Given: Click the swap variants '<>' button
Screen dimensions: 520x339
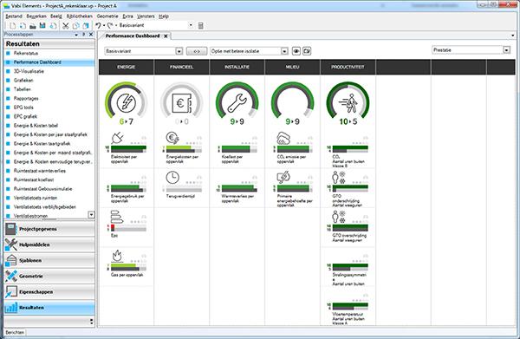Looking at the screenshot, I should coord(197,51).
